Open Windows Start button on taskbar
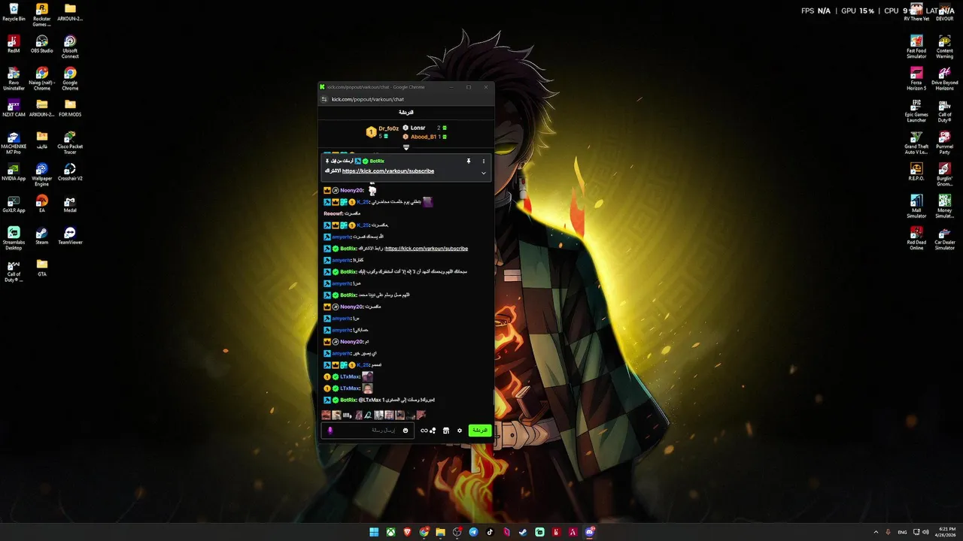The image size is (963, 541). click(374, 532)
